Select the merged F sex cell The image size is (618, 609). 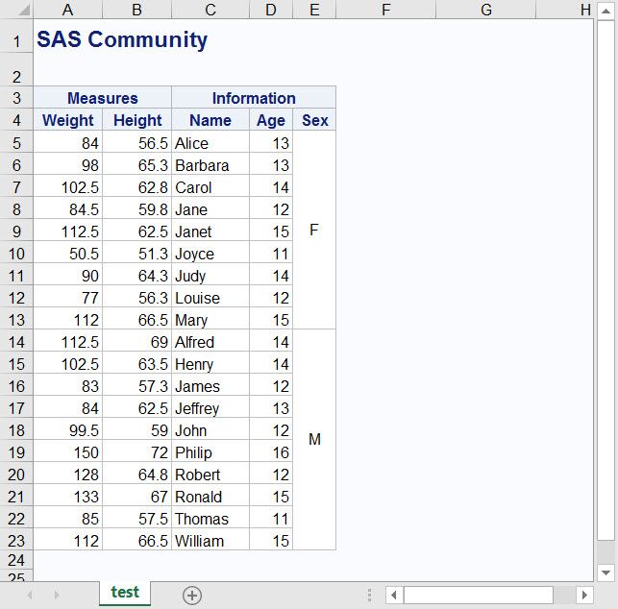[314, 230]
